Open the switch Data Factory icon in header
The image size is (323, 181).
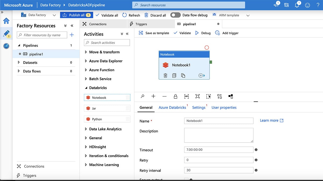(286, 5)
